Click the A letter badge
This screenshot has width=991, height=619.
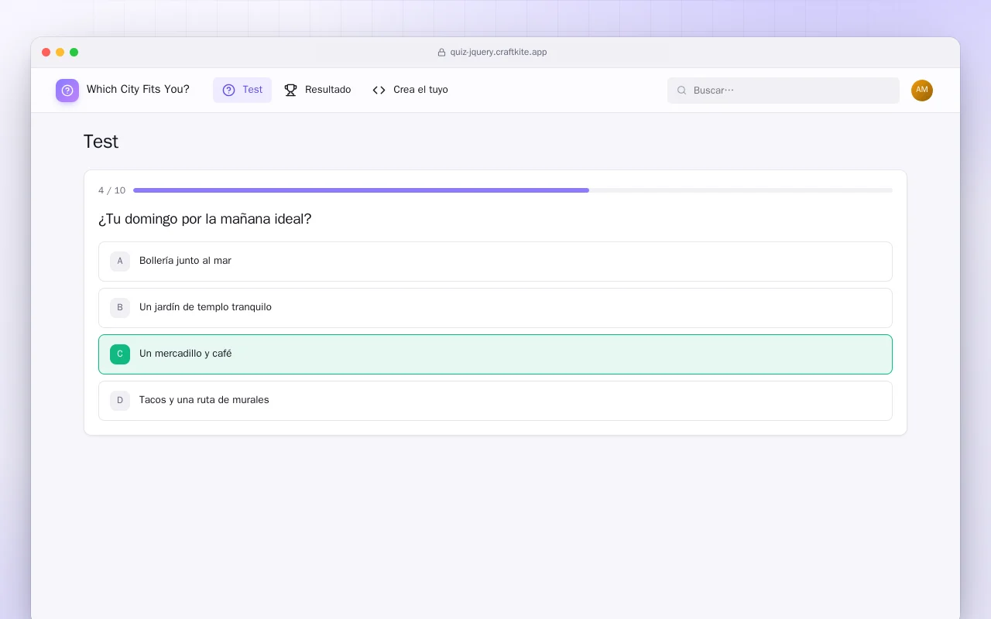[x=120, y=262]
